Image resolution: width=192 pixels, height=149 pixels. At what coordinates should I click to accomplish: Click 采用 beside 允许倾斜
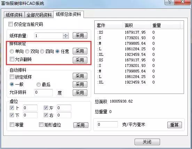pos(80,93)
